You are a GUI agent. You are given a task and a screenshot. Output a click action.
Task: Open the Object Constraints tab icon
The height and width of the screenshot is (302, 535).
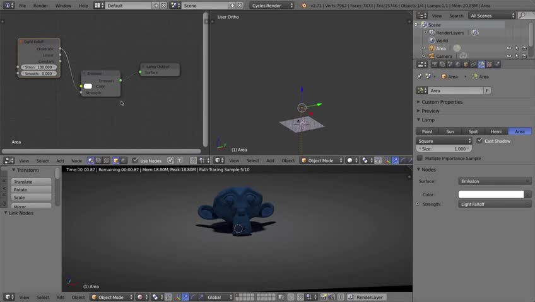pos(474,64)
